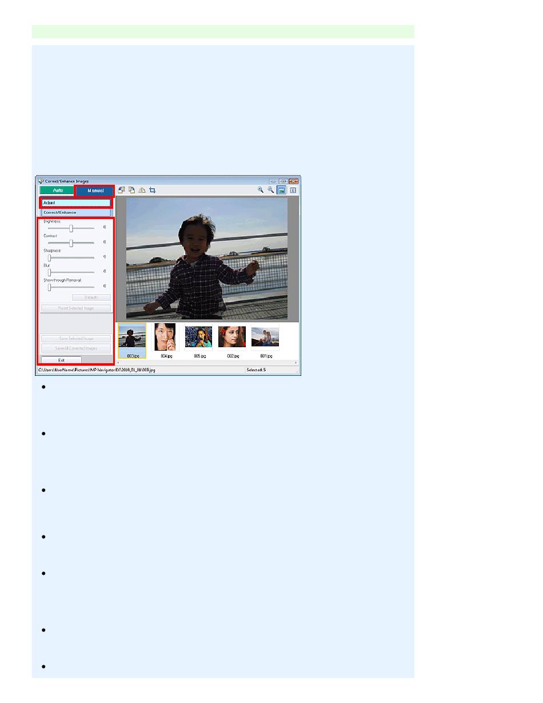This screenshot has width=543, height=703.
Task: Click the Exit button
Action: (61, 360)
